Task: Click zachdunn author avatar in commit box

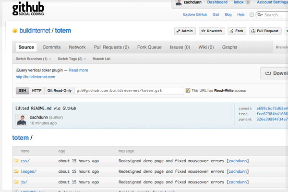Action: [x=21, y=120]
